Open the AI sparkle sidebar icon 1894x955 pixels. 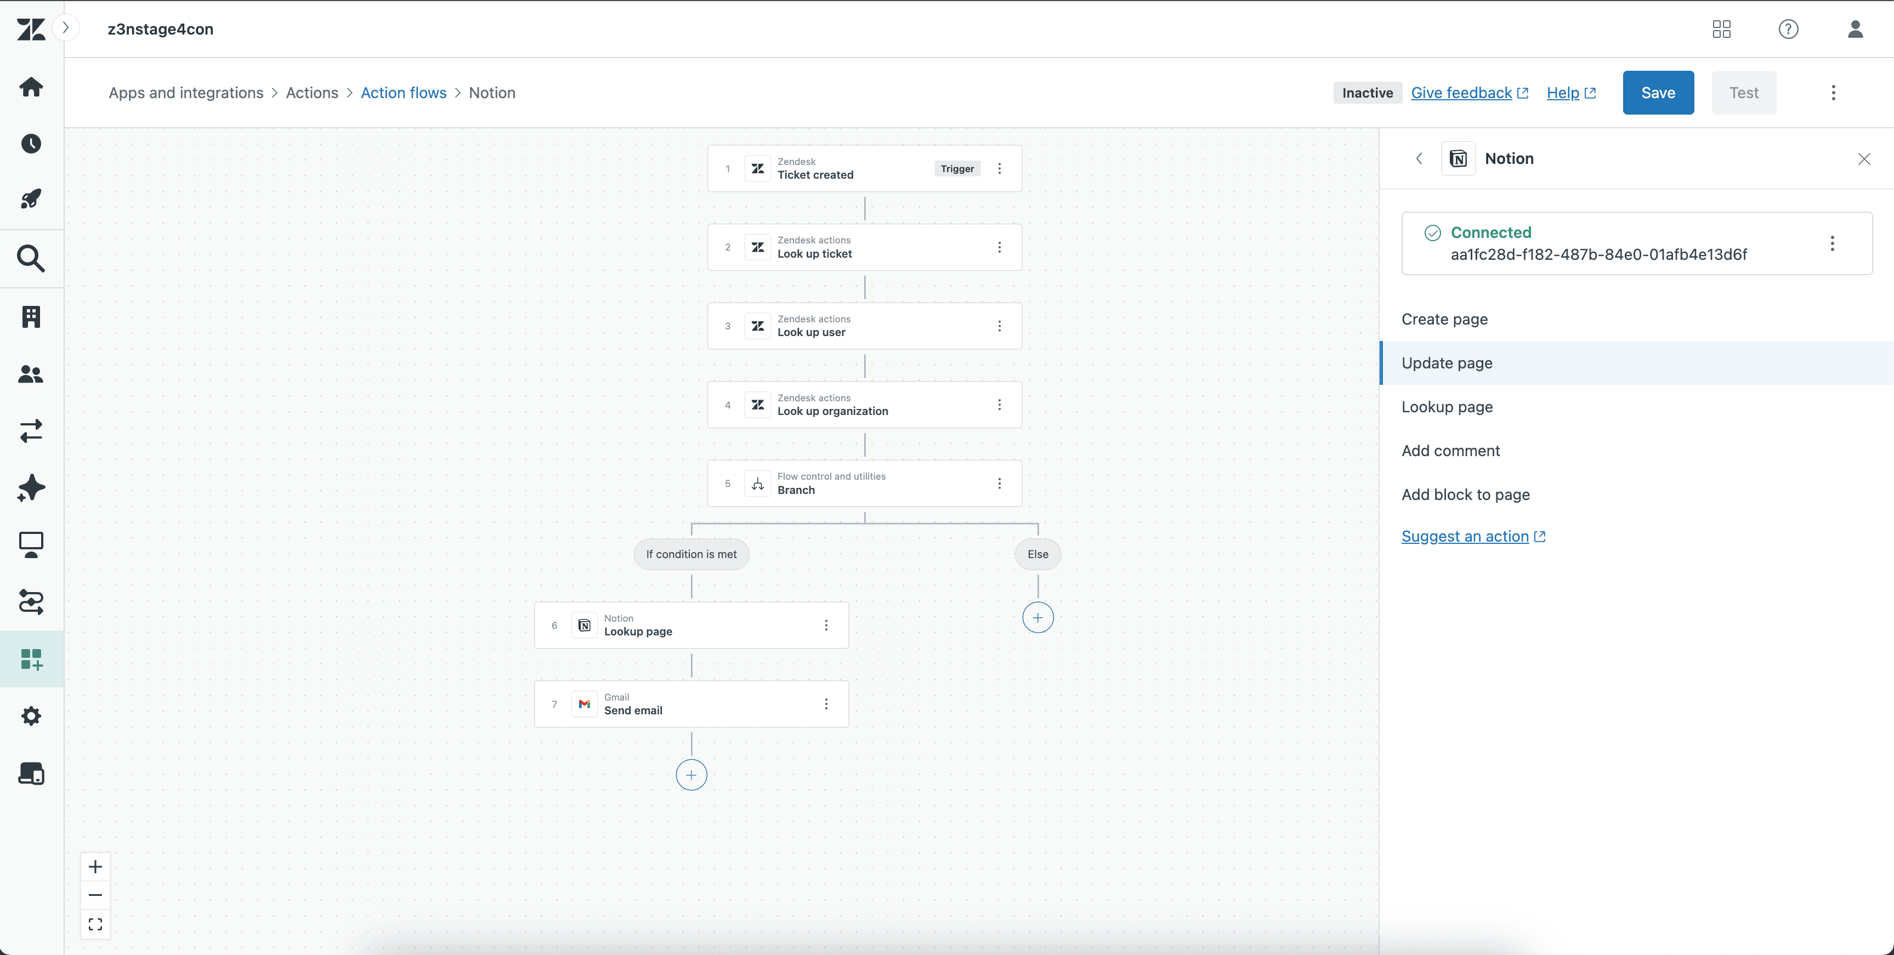31,488
